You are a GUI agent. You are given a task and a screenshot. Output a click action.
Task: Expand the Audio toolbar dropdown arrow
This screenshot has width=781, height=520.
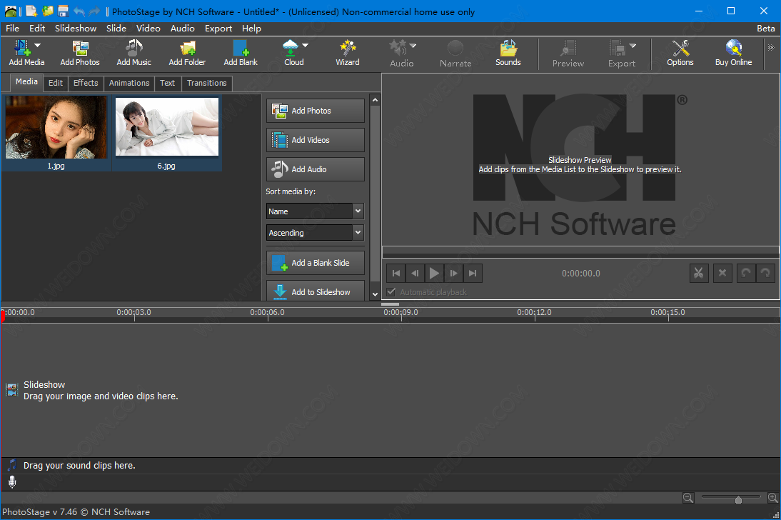413,46
